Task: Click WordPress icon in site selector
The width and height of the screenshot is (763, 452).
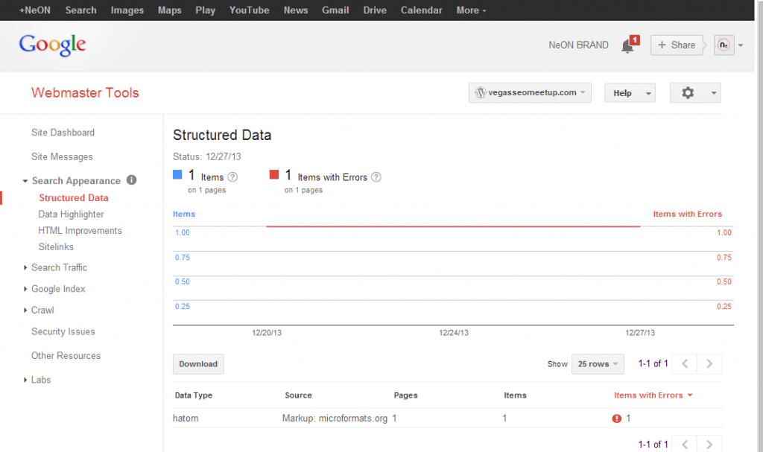Action: point(481,92)
